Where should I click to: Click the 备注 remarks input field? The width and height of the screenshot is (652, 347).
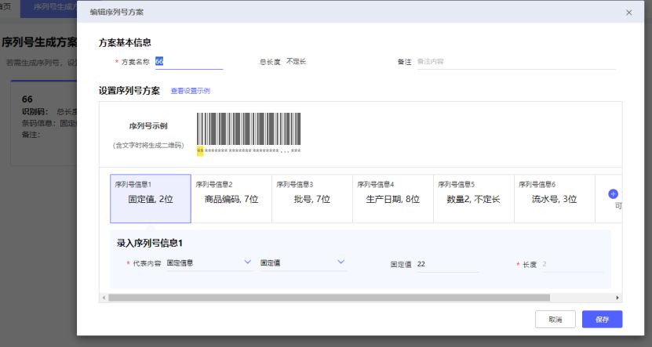515,61
